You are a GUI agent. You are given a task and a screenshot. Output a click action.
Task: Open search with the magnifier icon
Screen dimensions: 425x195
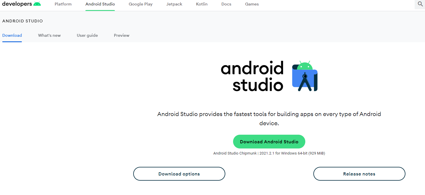coord(420,4)
